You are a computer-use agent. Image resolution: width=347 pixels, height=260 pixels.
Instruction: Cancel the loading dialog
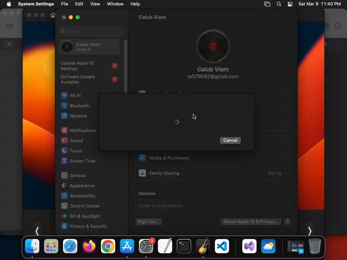tap(230, 140)
